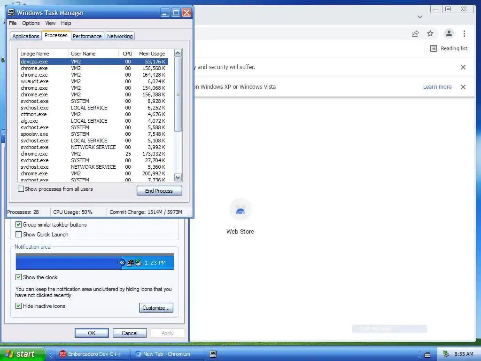Click the process list scroll up arrow
The image size is (481, 361).
(x=178, y=53)
